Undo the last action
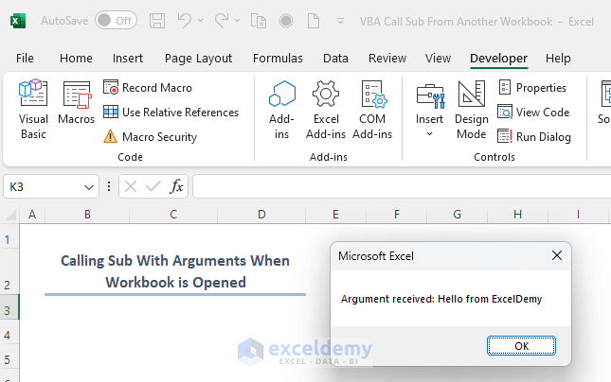Image resolution: width=611 pixels, height=382 pixels. pos(185,21)
